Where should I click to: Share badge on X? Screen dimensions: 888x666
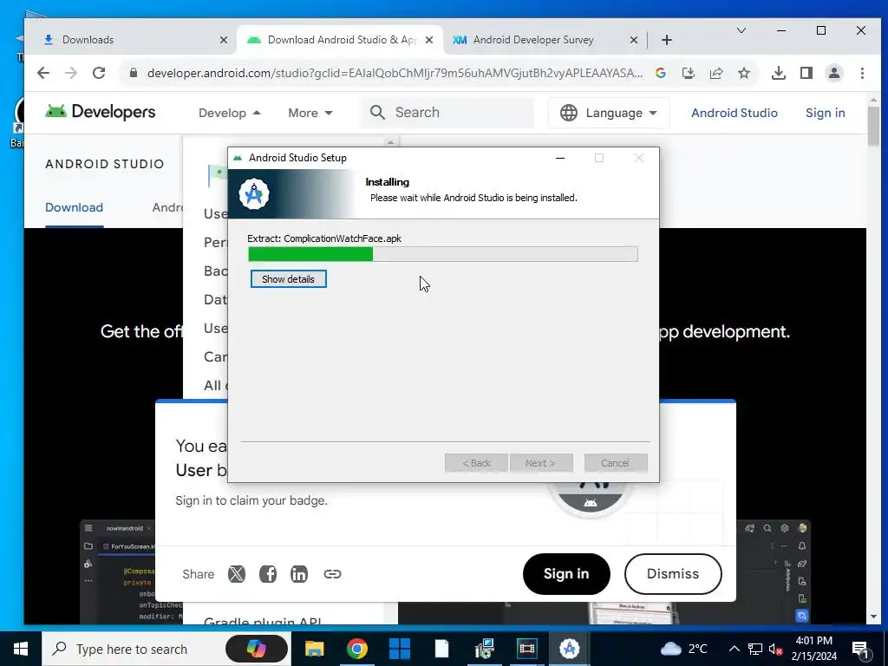(x=237, y=574)
